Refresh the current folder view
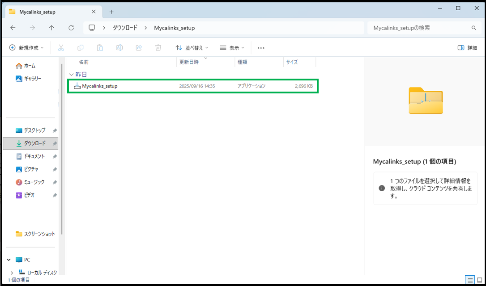The image size is (486, 286). (71, 28)
